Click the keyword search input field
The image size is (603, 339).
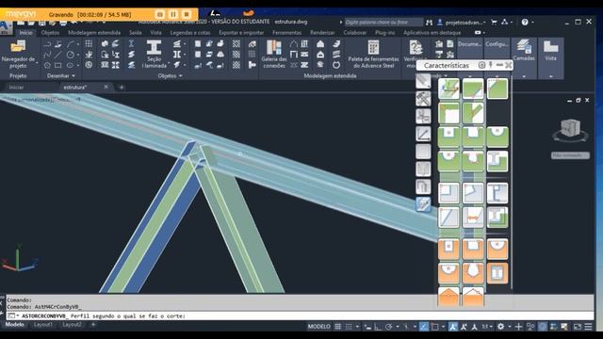383,23
